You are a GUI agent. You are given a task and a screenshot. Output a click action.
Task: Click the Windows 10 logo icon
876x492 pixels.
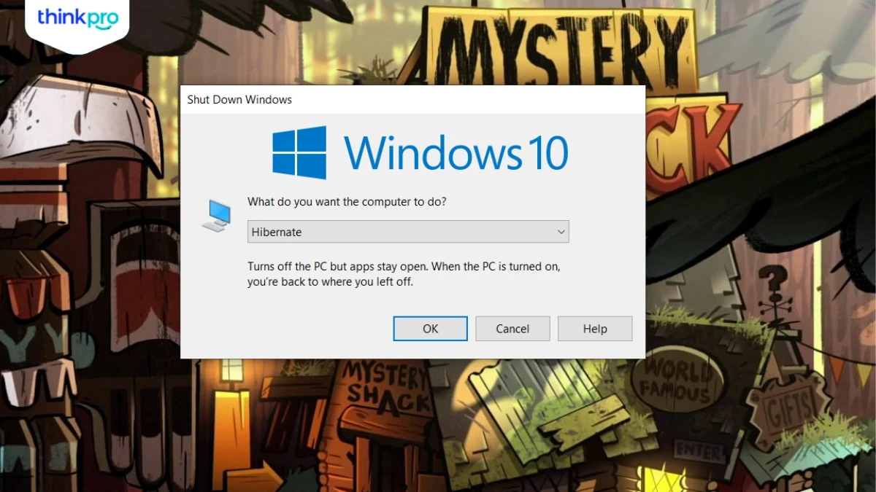tap(299, 152)
